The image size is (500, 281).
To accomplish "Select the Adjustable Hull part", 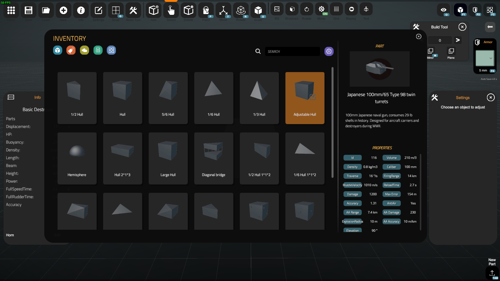I will [x=305, y=98].
